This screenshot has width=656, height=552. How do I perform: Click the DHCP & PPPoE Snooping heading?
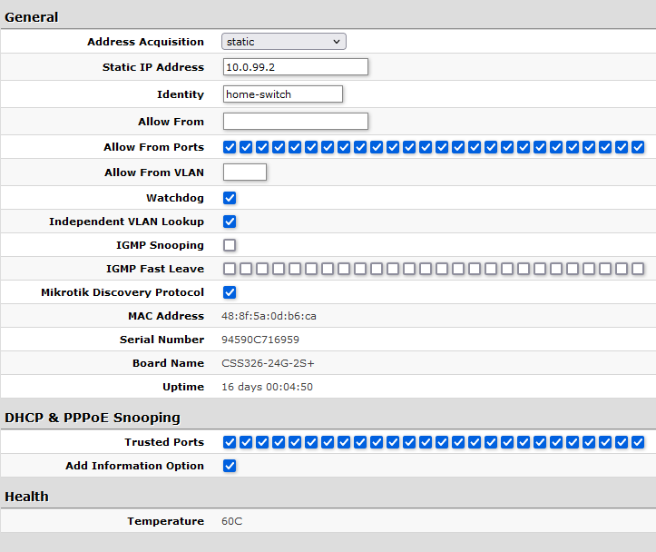(93, 418)
